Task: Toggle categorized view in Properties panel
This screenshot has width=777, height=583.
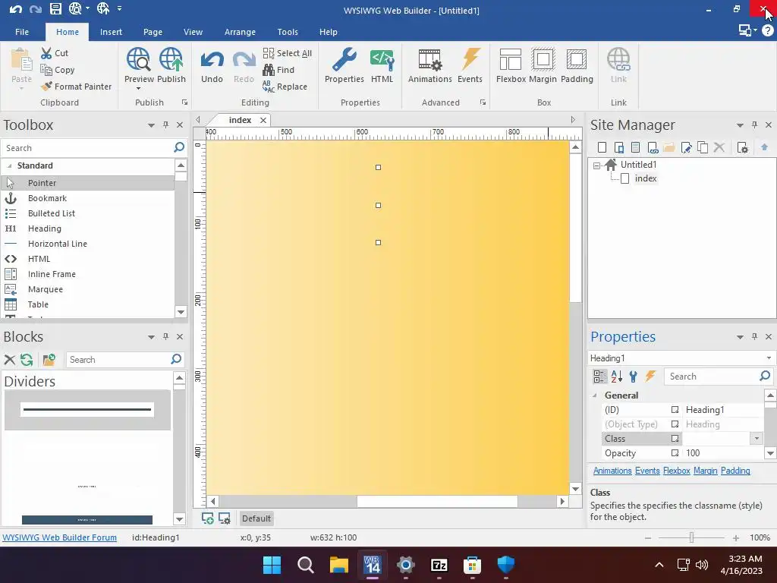Action: 599,377
